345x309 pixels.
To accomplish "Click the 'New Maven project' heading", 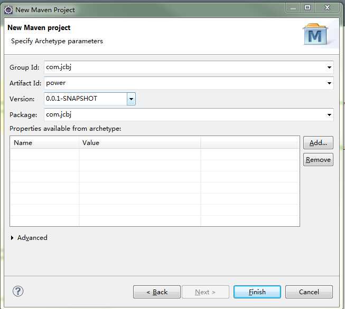I will click(x=39, y=27).
